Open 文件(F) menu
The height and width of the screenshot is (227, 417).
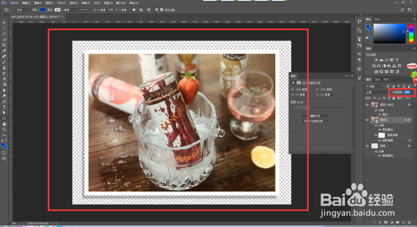(14, 3)
